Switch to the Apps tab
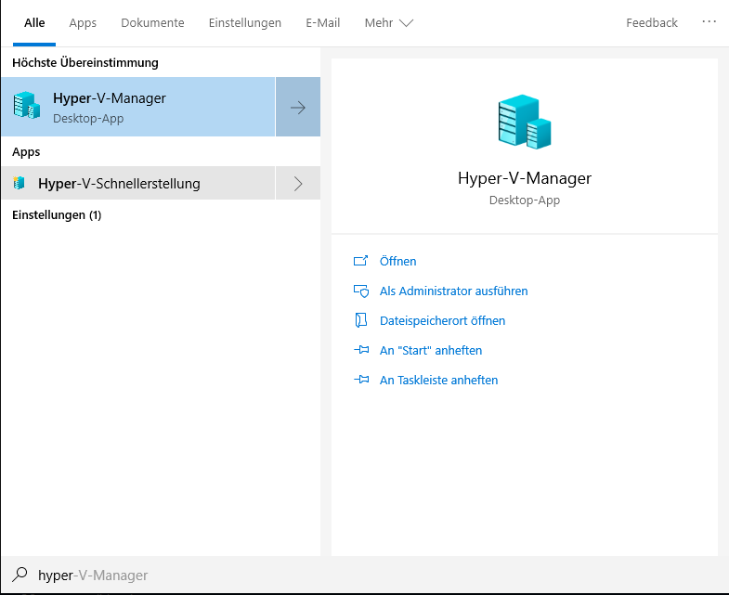 point(83,23)
